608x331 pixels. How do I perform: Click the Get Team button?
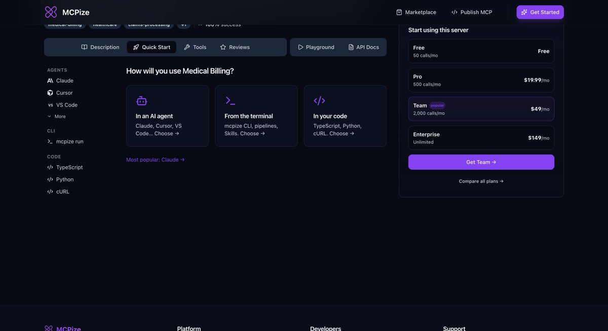[x=481, y=162]
